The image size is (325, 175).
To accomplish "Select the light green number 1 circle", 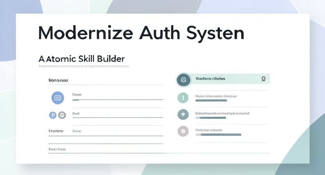I will (183, 98).
